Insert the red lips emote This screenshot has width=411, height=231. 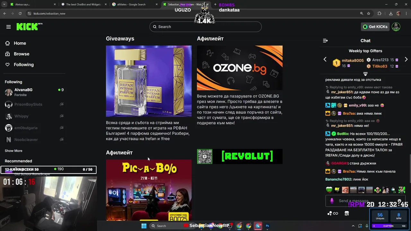(345, 190)
